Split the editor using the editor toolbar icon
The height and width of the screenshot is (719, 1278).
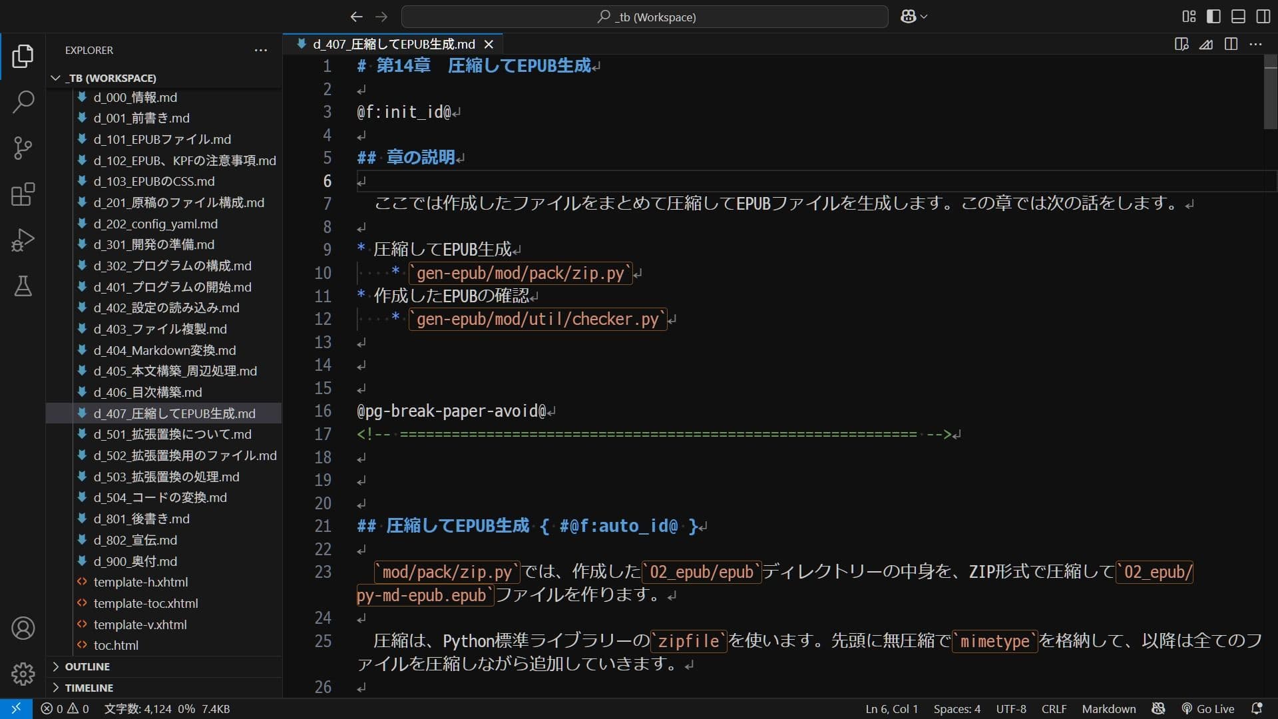click(1231, 44)
